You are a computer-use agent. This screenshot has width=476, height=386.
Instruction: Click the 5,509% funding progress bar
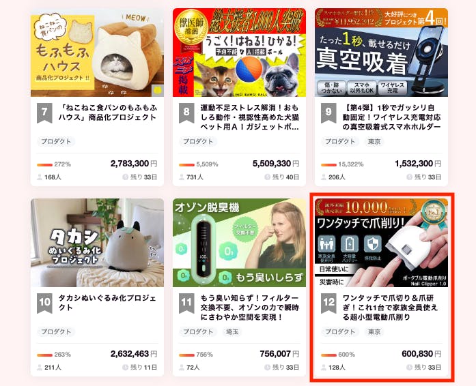coord(186,164)
